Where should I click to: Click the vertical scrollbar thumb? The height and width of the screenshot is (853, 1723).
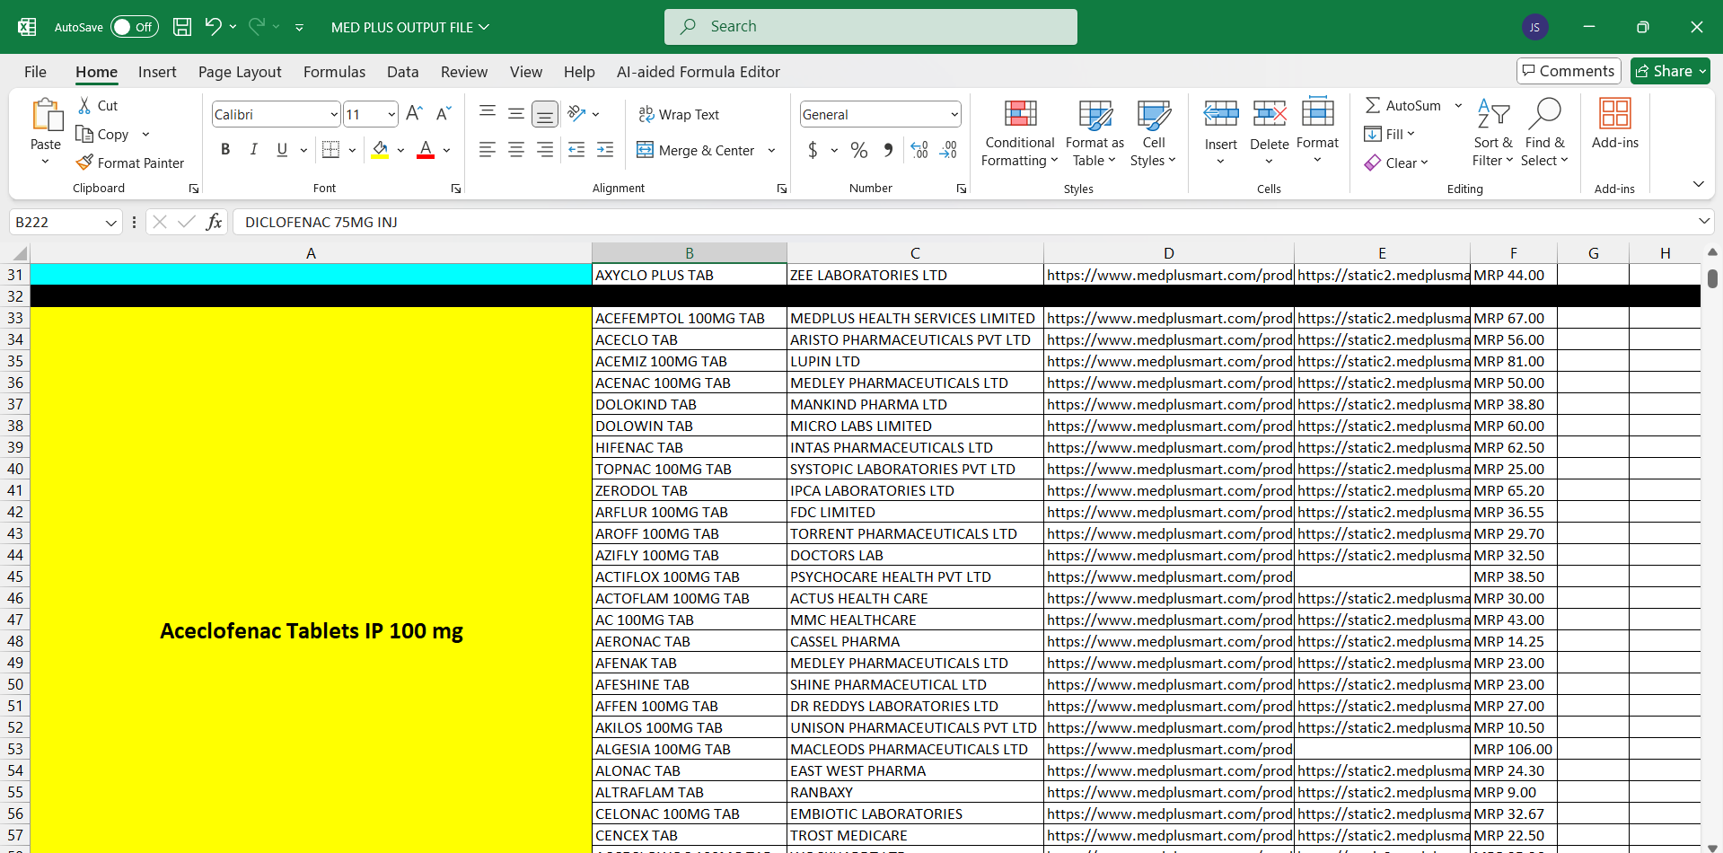(x=1712, y=278)
